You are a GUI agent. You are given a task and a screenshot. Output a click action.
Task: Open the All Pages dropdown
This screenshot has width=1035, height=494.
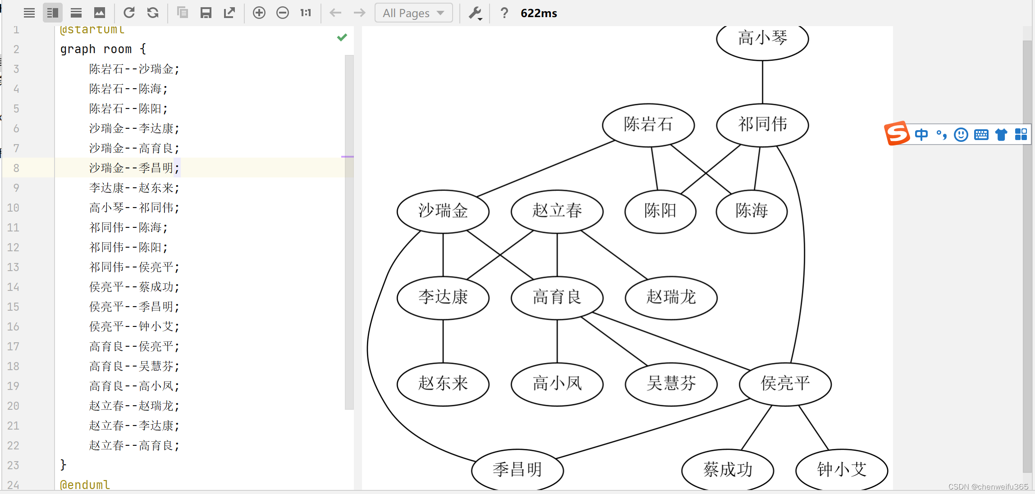pos(413,13)
